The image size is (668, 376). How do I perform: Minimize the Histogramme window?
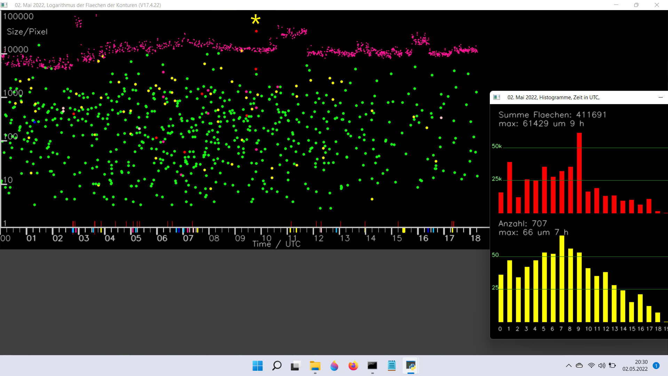click(x=661, y=97)
